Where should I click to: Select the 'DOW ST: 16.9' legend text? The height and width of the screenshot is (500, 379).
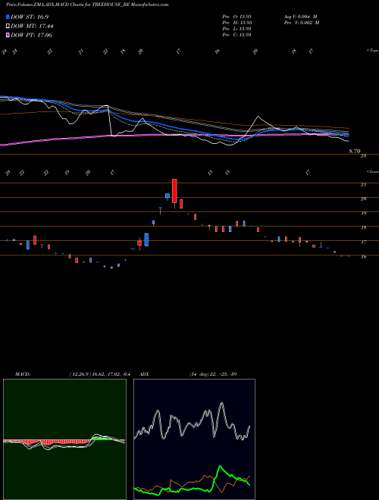(30, 17)
